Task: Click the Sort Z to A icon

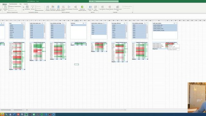Action: [23, 9]
